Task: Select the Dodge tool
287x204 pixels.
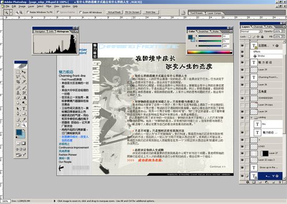Action: [x=24, y=103]
